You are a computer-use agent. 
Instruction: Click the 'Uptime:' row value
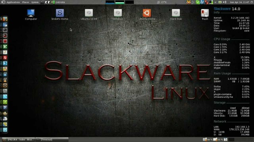[x=244, y=21]
